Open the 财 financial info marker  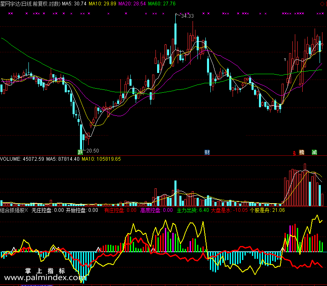point(207,152)
